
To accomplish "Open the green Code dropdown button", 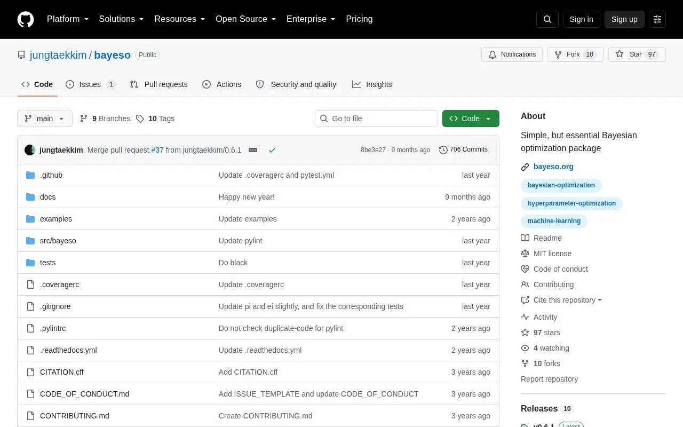I will [x=471, y=118].
